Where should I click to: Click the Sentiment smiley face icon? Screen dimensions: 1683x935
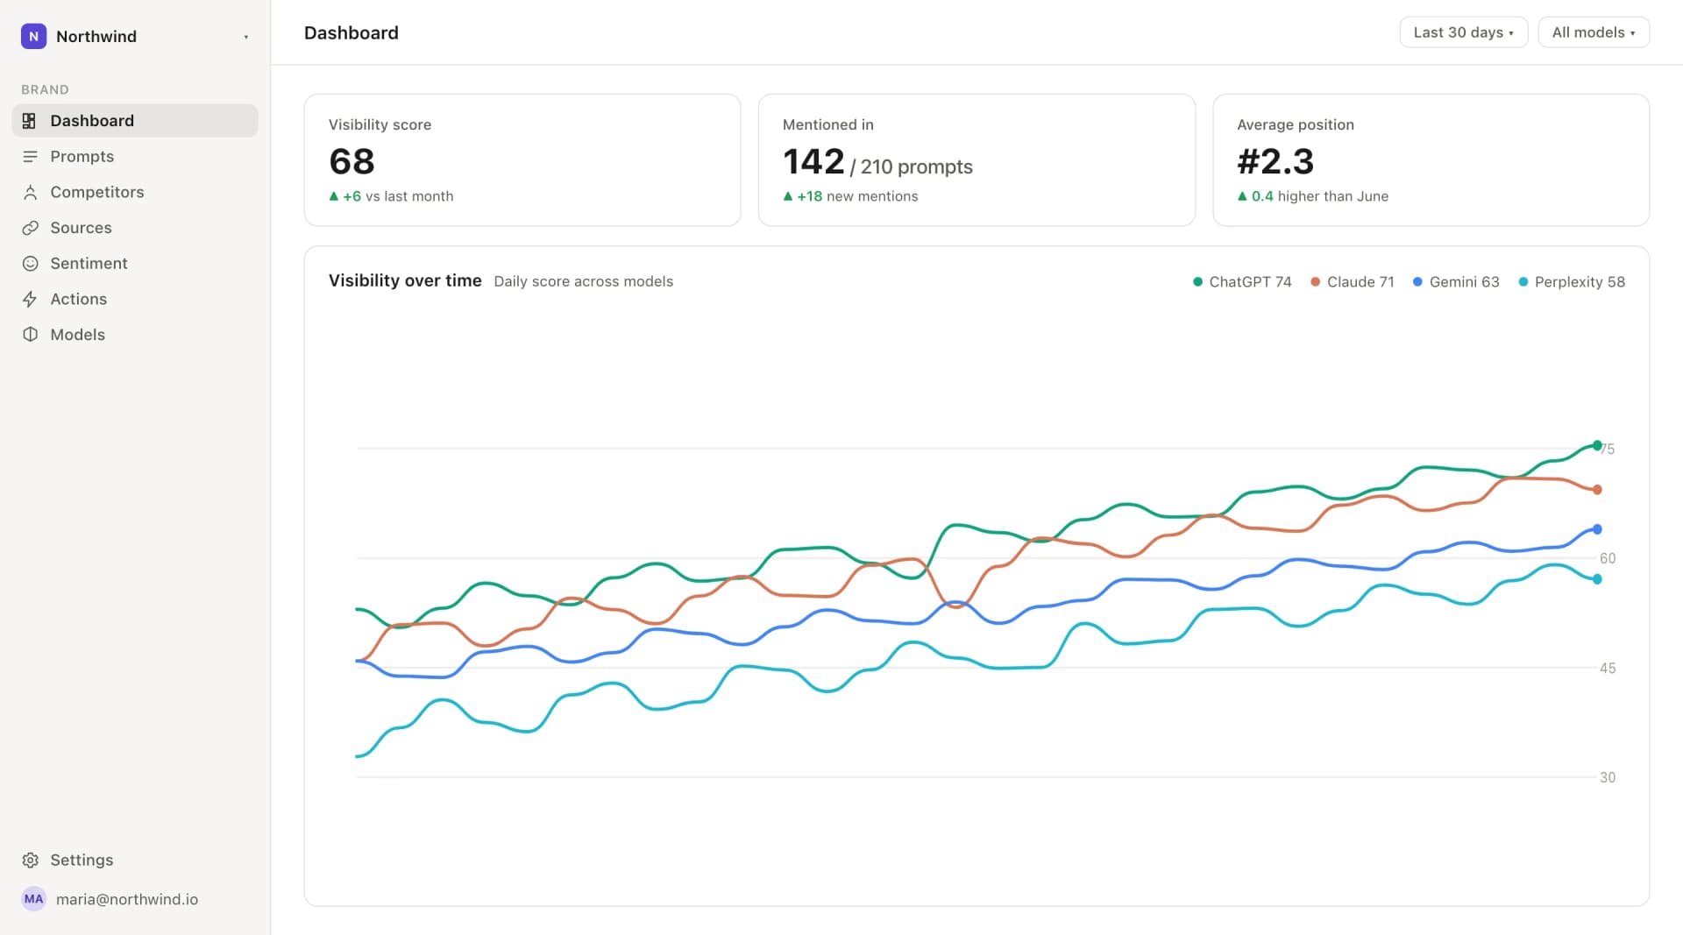pyautogui.click(x=30, y=263)
